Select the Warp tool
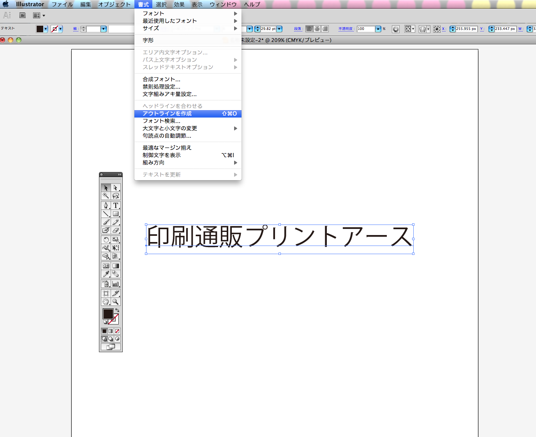This screenshot has height=437, width=536. point(106,248)
